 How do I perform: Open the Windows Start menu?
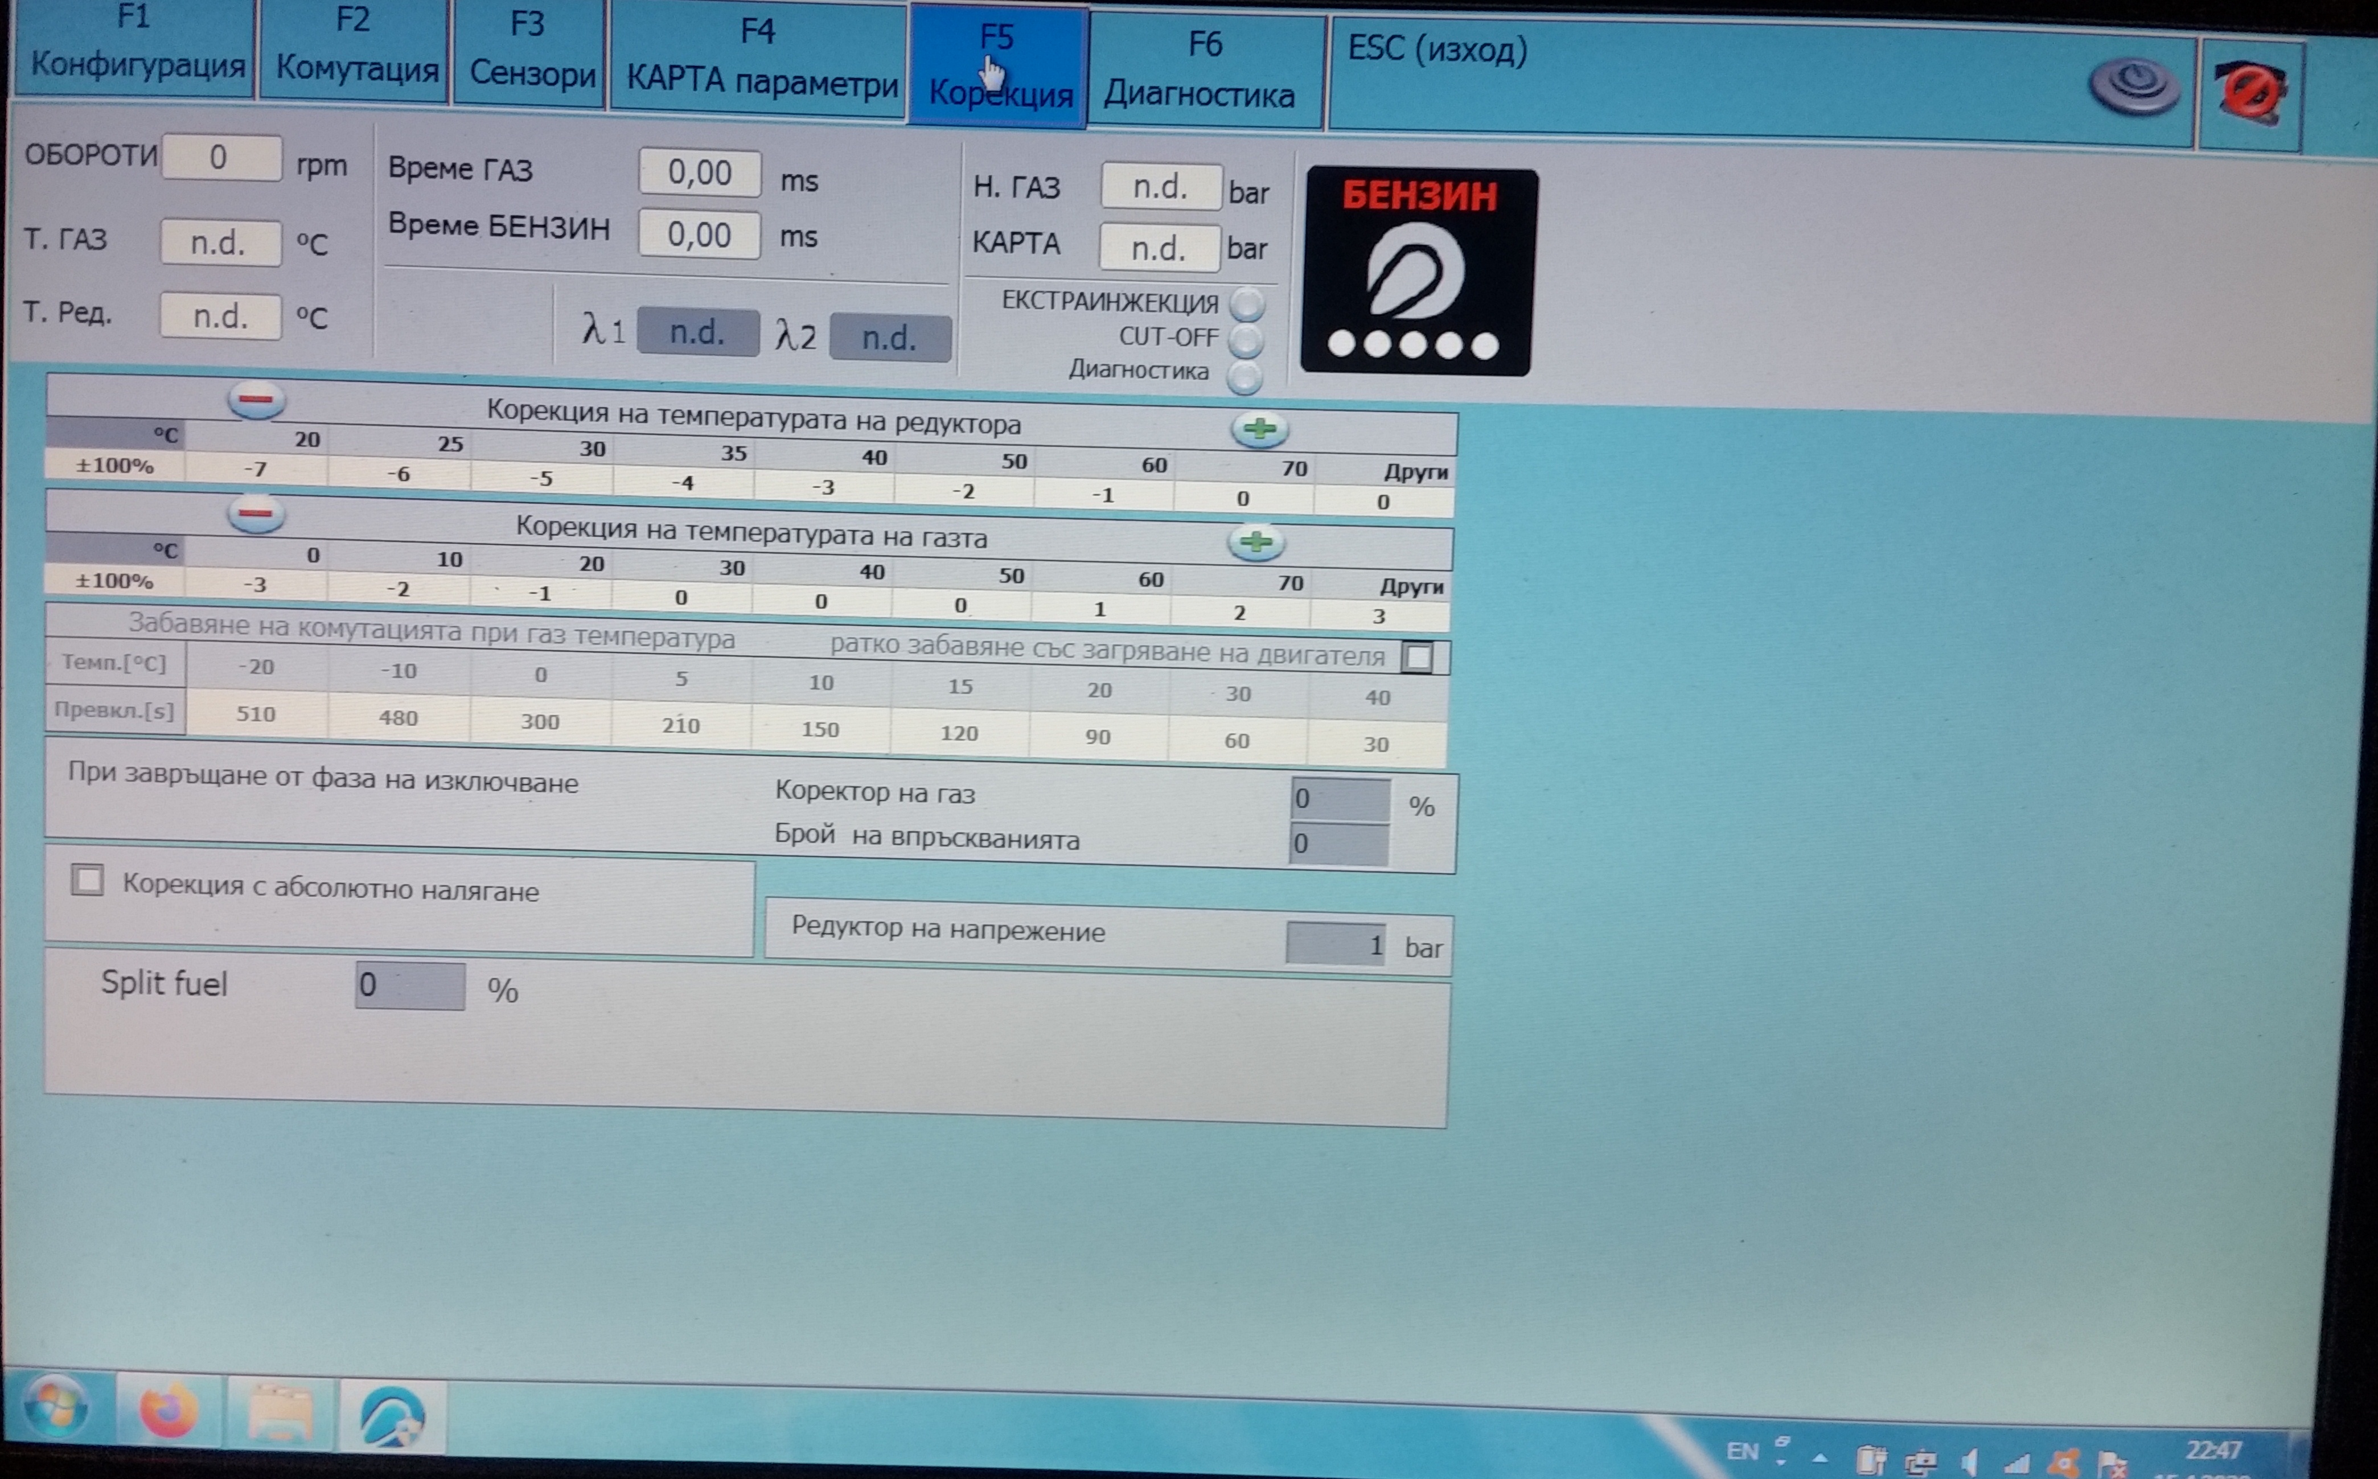point(56,1407)
